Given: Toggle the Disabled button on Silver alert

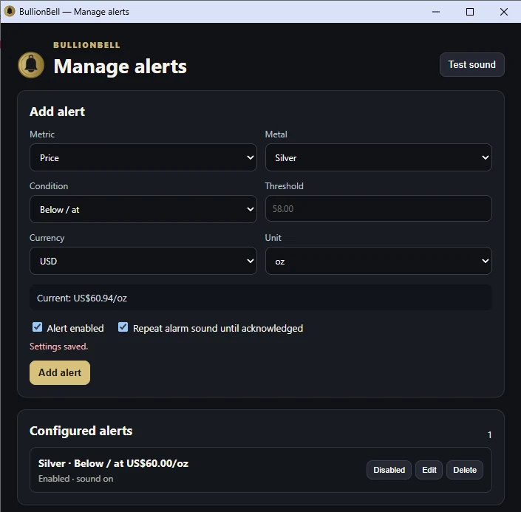Looking at the screenshot, I should [389, 470].
